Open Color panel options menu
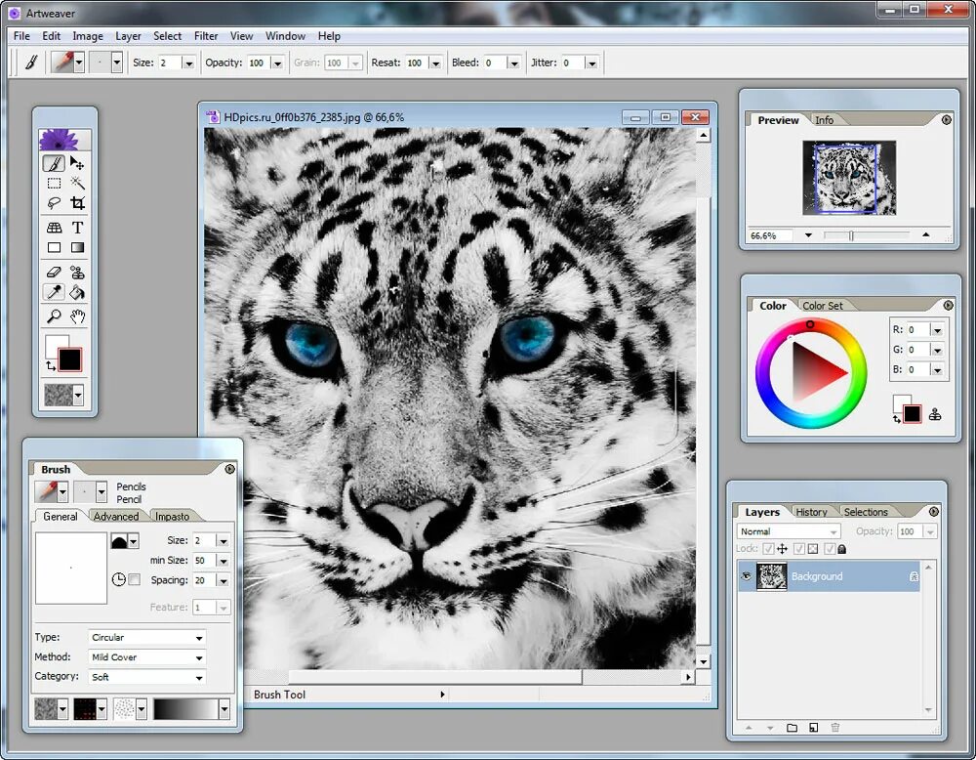Screen dimensions: 976x760 [948, 305]
